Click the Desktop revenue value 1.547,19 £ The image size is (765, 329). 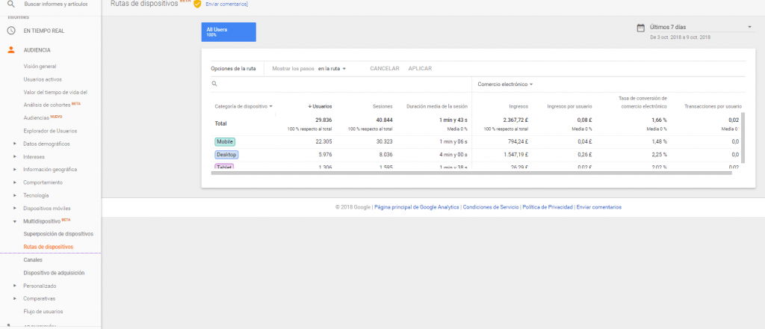(x=513, y=155)
